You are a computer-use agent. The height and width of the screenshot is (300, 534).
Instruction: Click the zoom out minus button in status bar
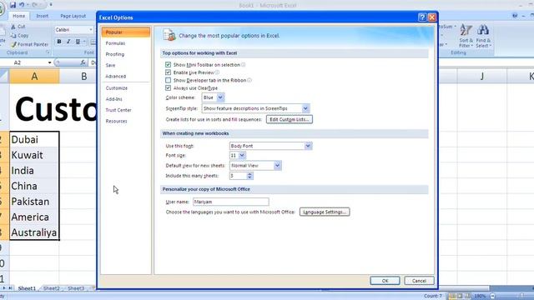pos(492,296)
